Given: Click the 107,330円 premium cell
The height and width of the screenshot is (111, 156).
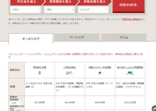Looking at the screenshot, I should coord(130,102).
